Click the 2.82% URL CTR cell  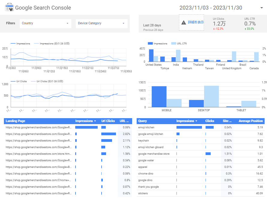(126, 134)
